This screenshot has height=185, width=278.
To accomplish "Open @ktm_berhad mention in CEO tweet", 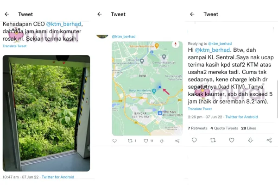I will [x=66, y=24].
